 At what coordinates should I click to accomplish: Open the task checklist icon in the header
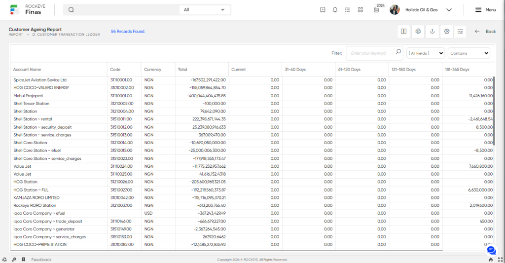point(347,10)
